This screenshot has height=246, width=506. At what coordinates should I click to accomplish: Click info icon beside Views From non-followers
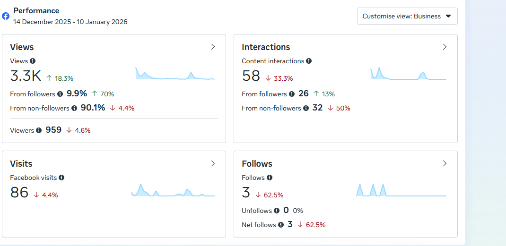[x=74, y=108]
